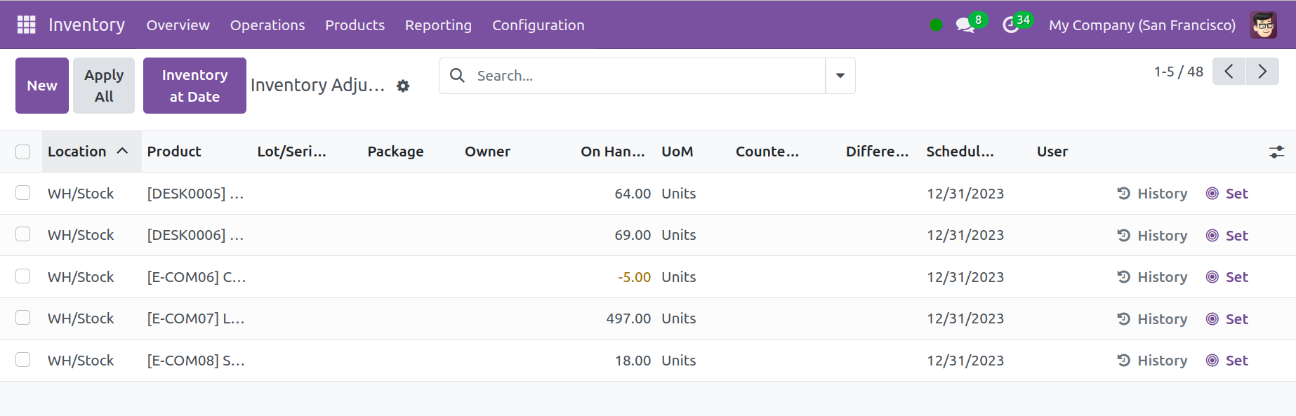The image size is (1296, 416).
Task: Click the Apply All button
Action: [x=104, y=86]
